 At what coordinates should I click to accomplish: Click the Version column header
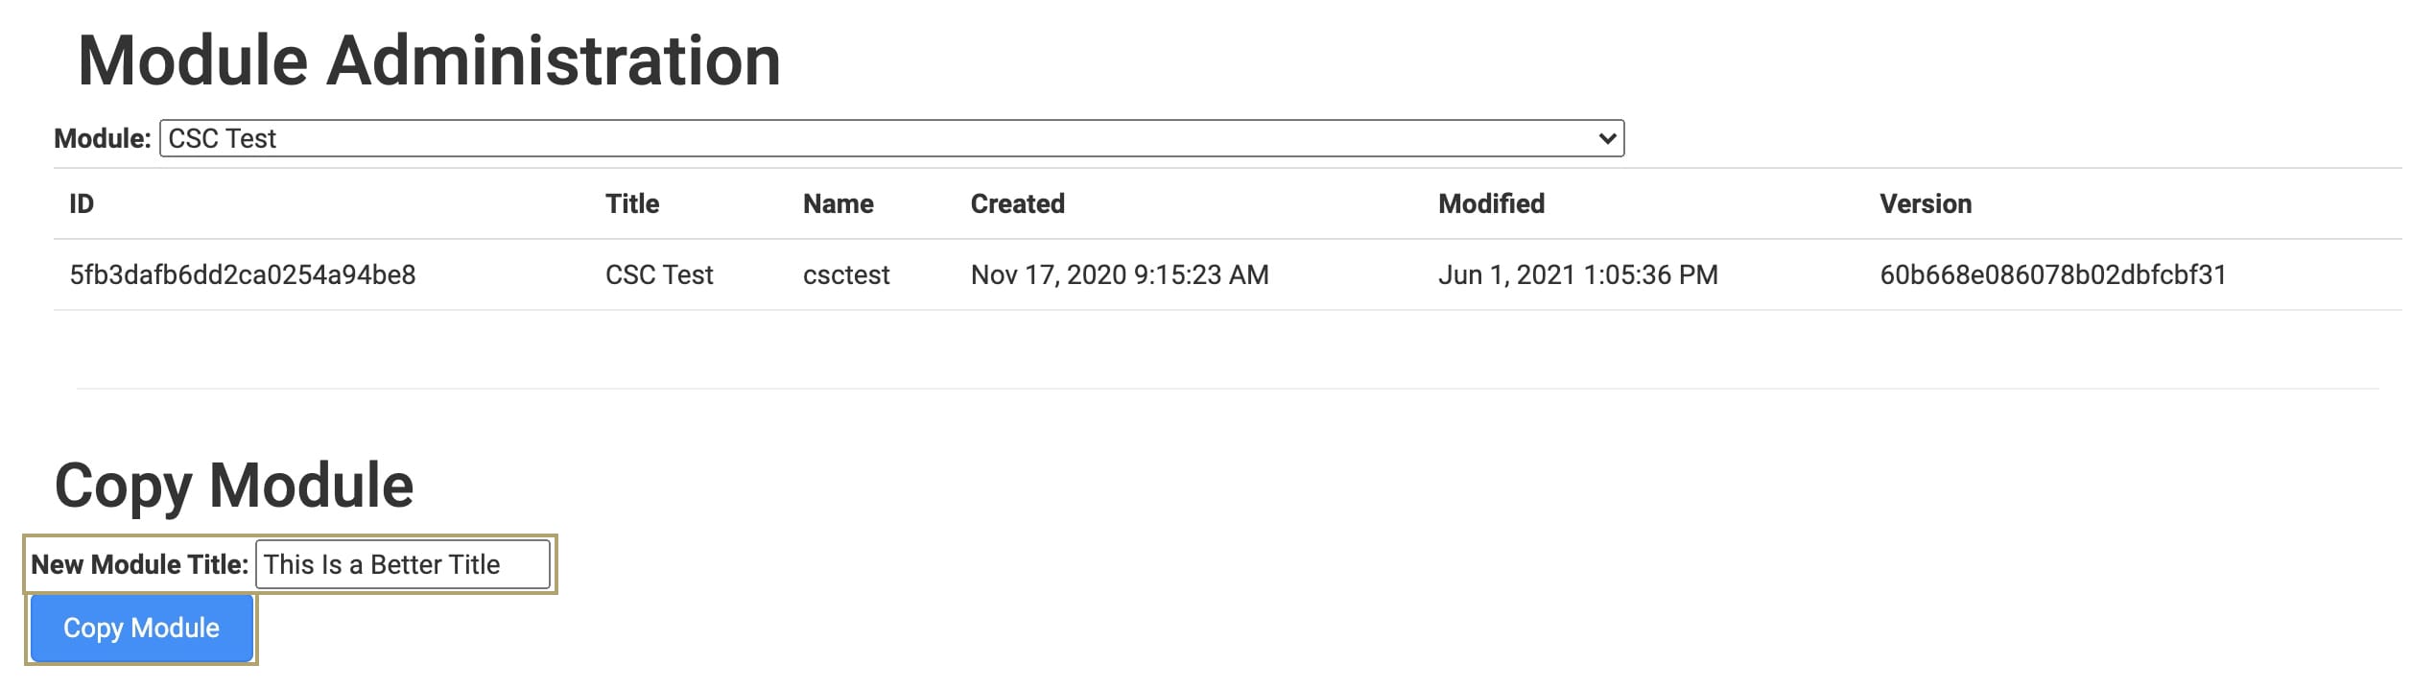[x=1926, y=203]
